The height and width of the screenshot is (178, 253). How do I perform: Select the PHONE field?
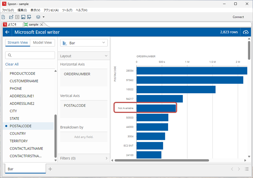click(x=16, y=89)
